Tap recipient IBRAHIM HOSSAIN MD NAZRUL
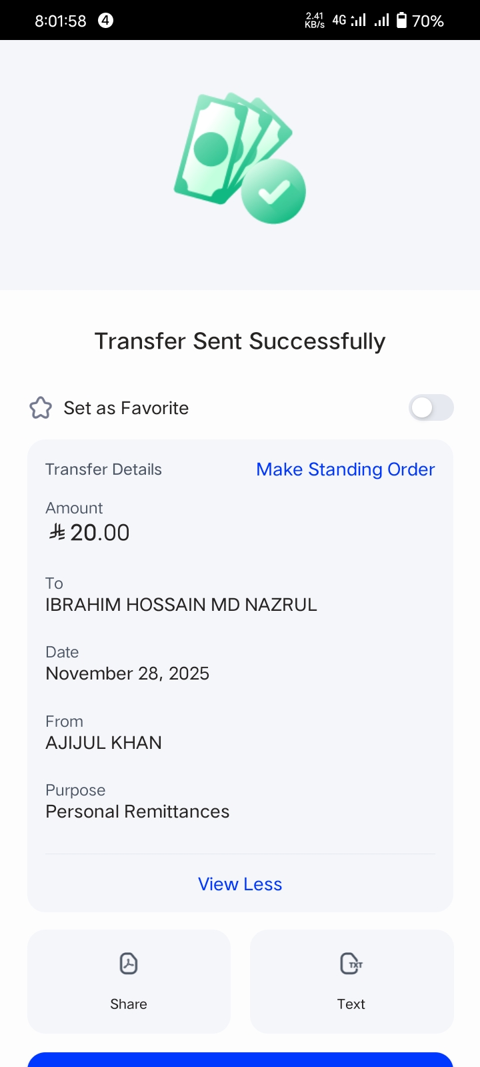Screen dimensions: 480x1067 coord(181,605)
